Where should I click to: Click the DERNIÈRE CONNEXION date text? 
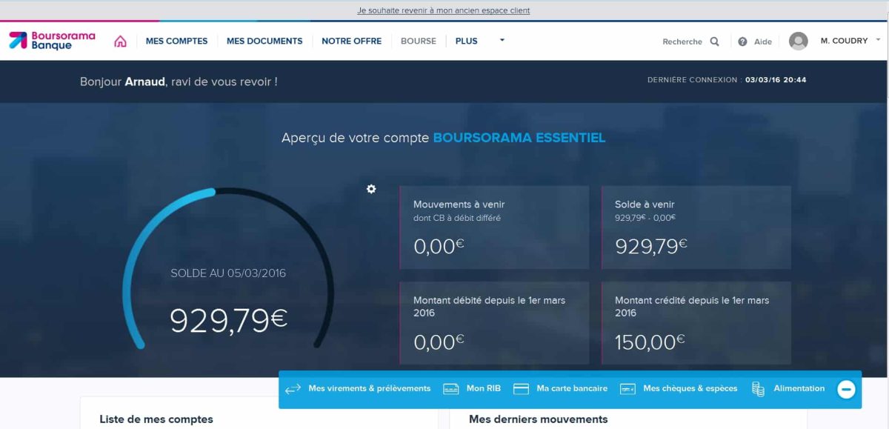pyautogui.click(x=727, y=79)
